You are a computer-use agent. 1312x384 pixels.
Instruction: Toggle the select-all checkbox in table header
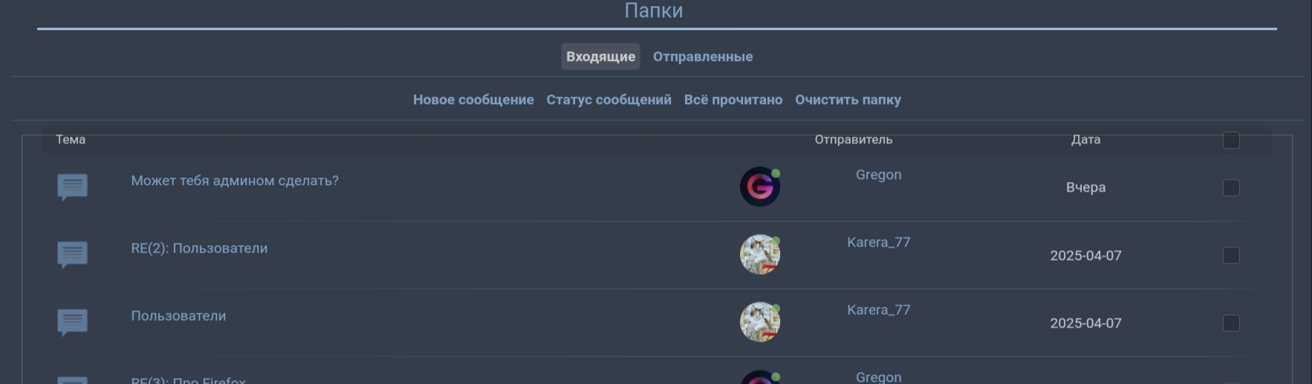1231,140
